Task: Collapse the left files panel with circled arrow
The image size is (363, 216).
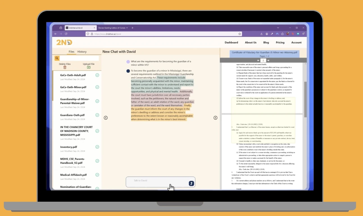Action: [106, 118]
